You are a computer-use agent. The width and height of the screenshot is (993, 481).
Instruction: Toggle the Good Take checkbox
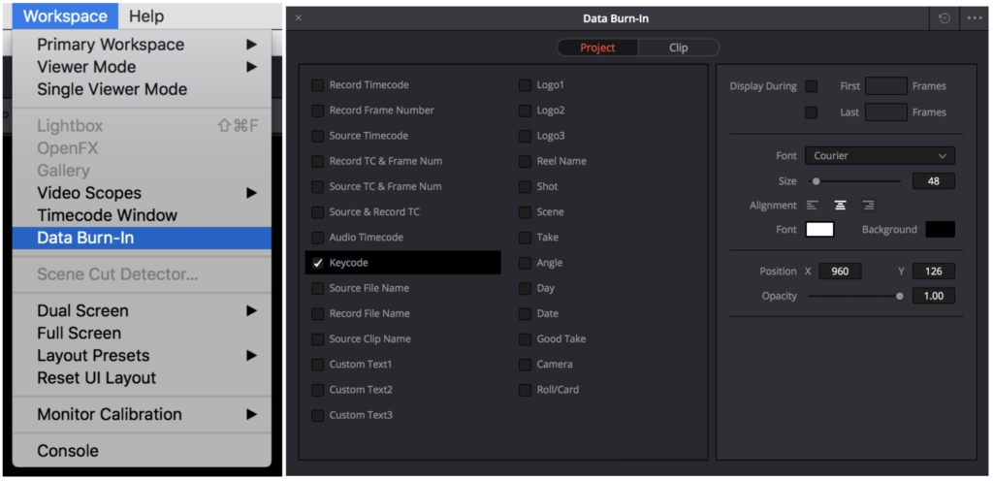[525, 339]
